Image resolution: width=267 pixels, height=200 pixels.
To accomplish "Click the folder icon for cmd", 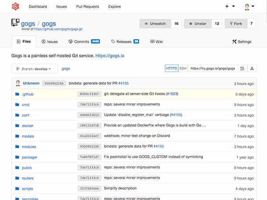I will 17,104.
